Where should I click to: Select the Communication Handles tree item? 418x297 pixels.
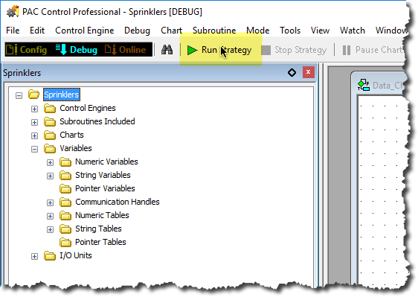pyautogui.click(x=118, y=202)
